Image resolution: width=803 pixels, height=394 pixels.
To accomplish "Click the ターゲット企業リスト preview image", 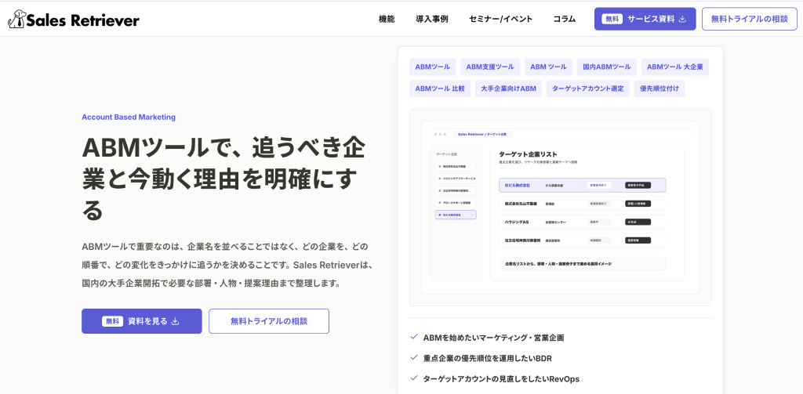I will [560, 208].
